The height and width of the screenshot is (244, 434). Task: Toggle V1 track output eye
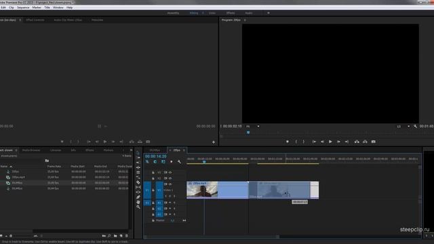pos(170,184)
